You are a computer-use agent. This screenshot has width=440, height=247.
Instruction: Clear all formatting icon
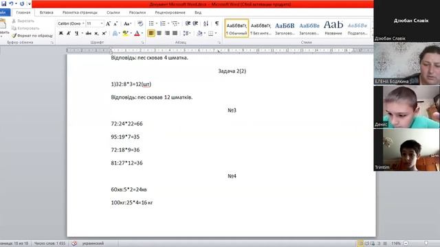coord(140,24)
